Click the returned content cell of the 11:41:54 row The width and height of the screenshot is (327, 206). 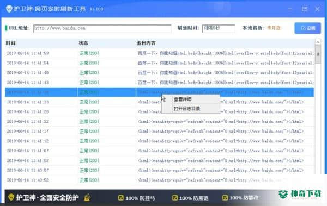(225, 63)
